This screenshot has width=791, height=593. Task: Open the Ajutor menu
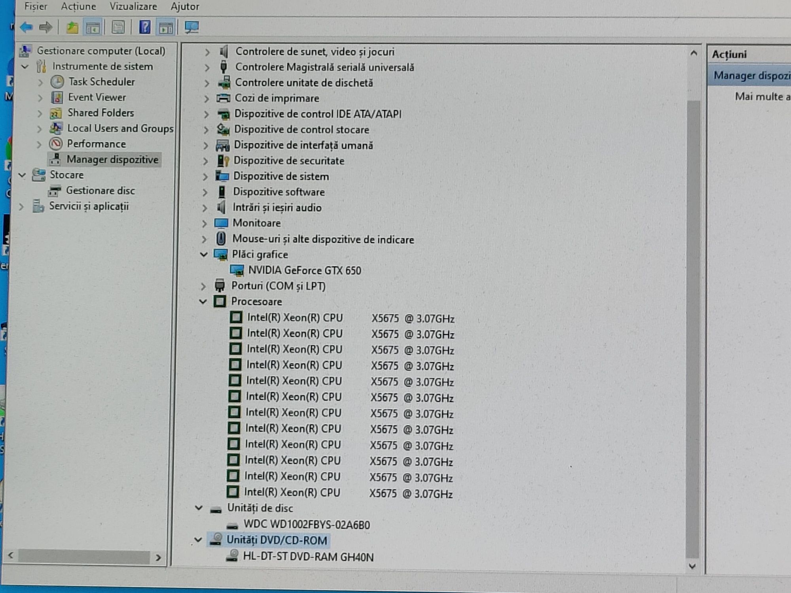pos(185,7)
